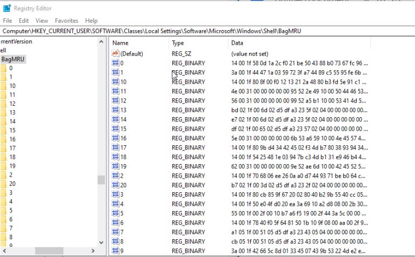Sort values by the Name column header
Image resolution: width=415 pixels, height=257 pixels.
point(140,43)
